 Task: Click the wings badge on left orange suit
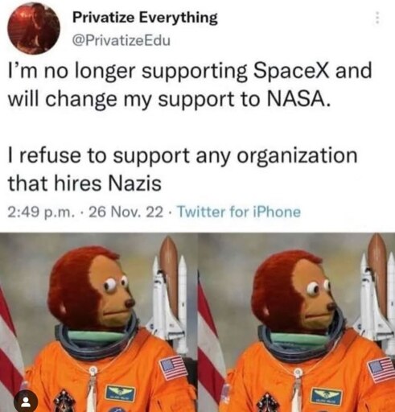[x=121, y=393]
